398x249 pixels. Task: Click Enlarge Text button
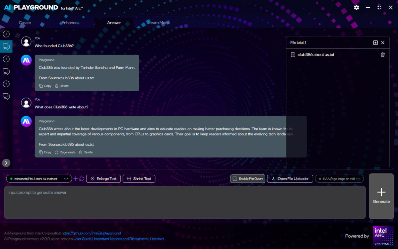tap(103, 179)
